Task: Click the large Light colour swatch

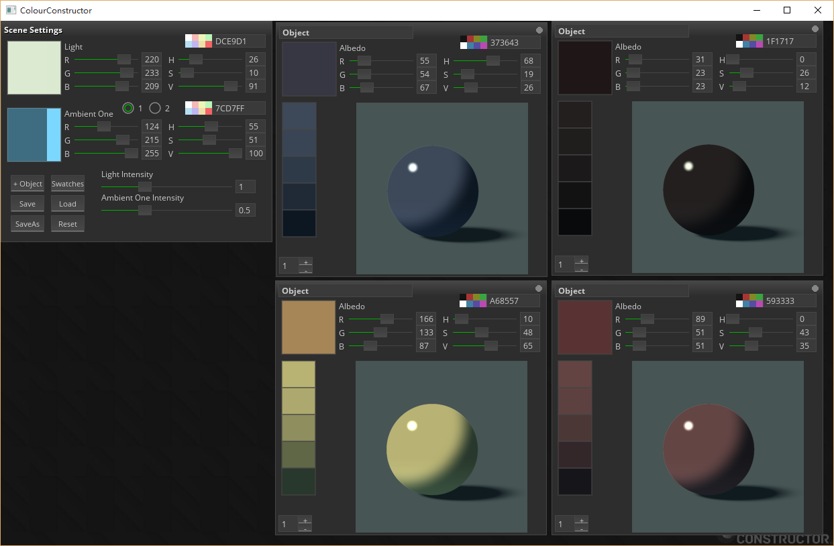Action: coord(34,68)
